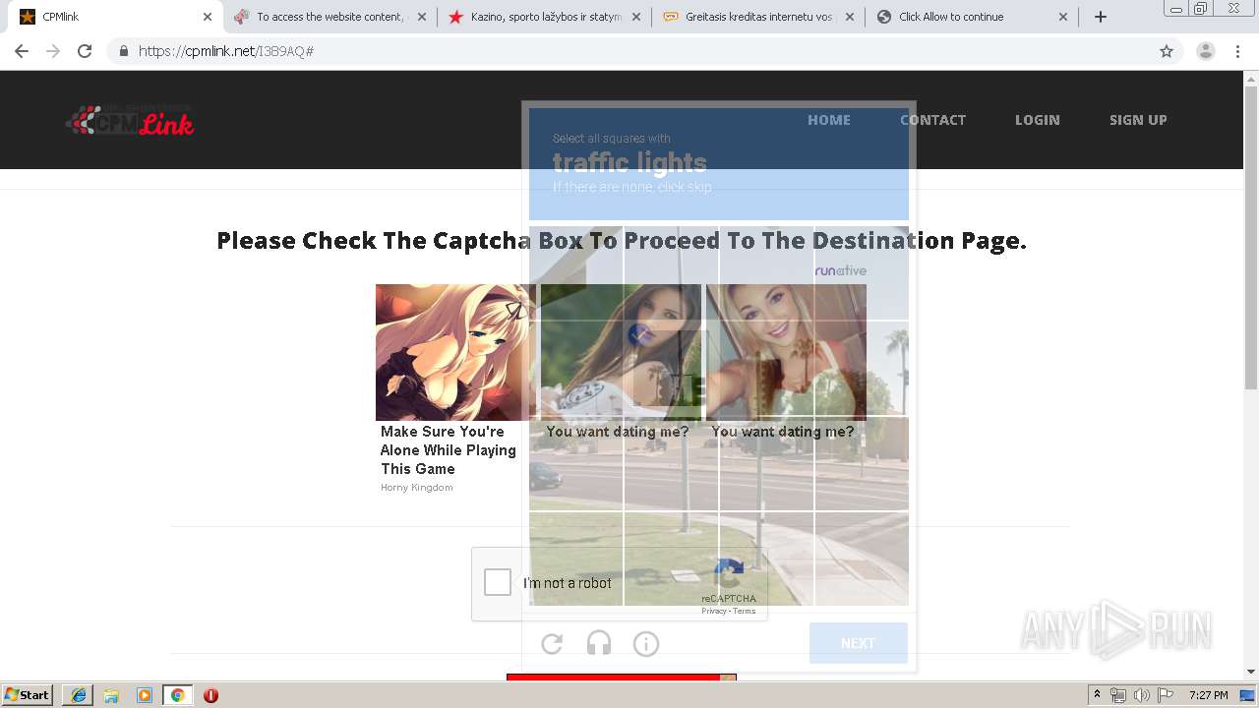The height and width of the screenshot is (708, 1259).
Task: Bookmark this page with the star icon
Action: 1167,51
